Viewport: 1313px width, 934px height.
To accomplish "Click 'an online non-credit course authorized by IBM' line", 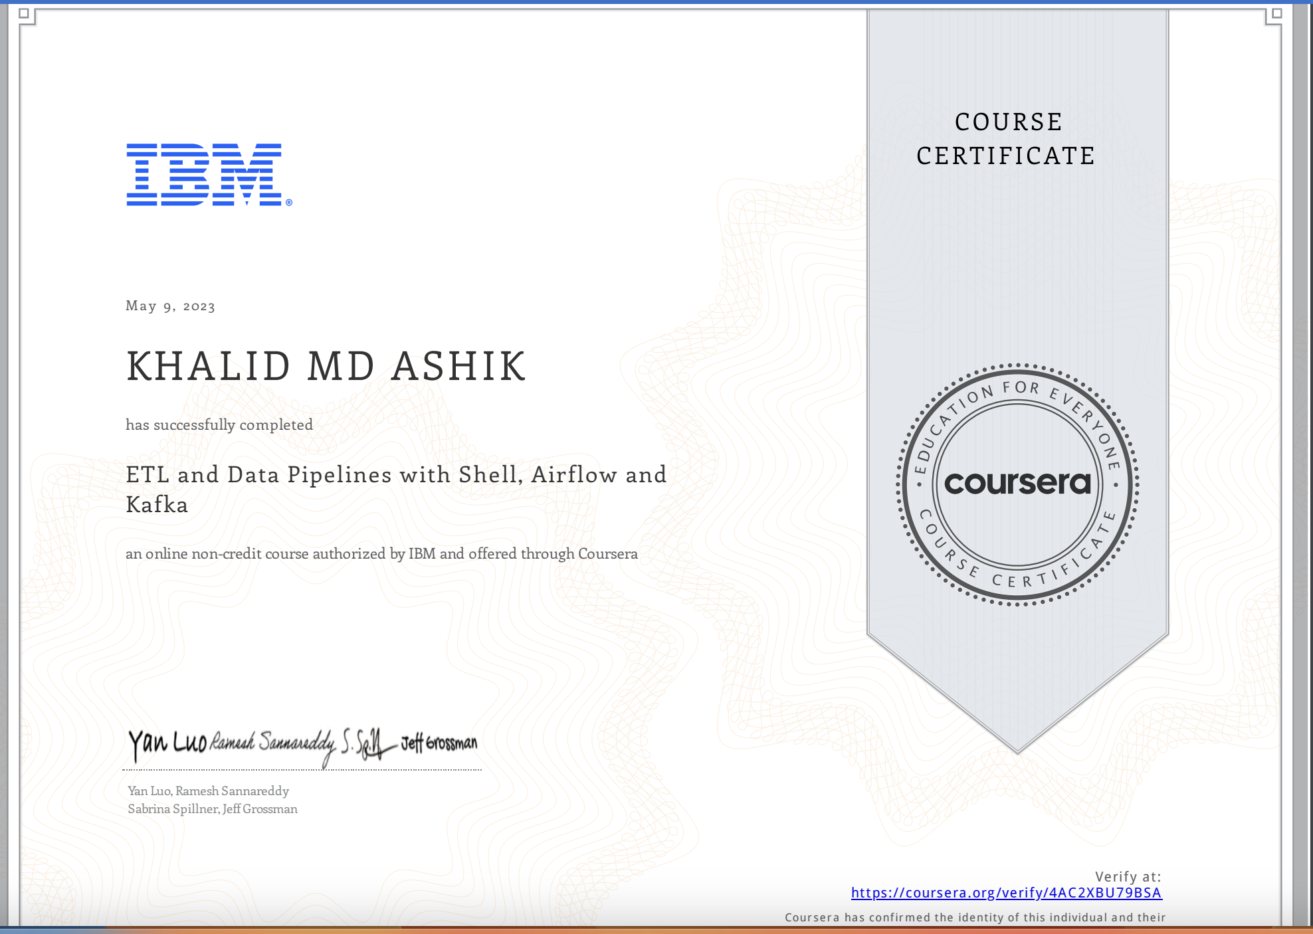I will click(381, 554).
